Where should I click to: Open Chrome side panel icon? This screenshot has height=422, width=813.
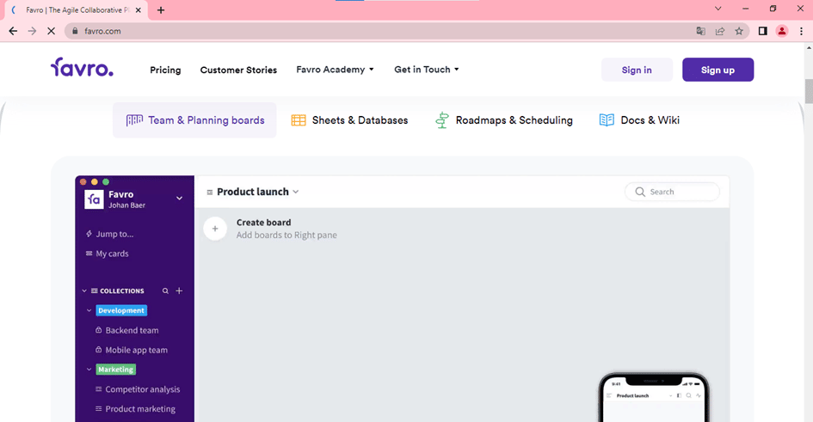762,31
